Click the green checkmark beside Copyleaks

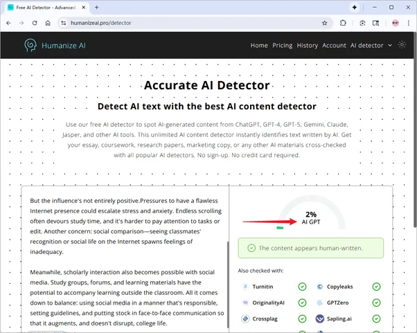click(x=376, y=286)
